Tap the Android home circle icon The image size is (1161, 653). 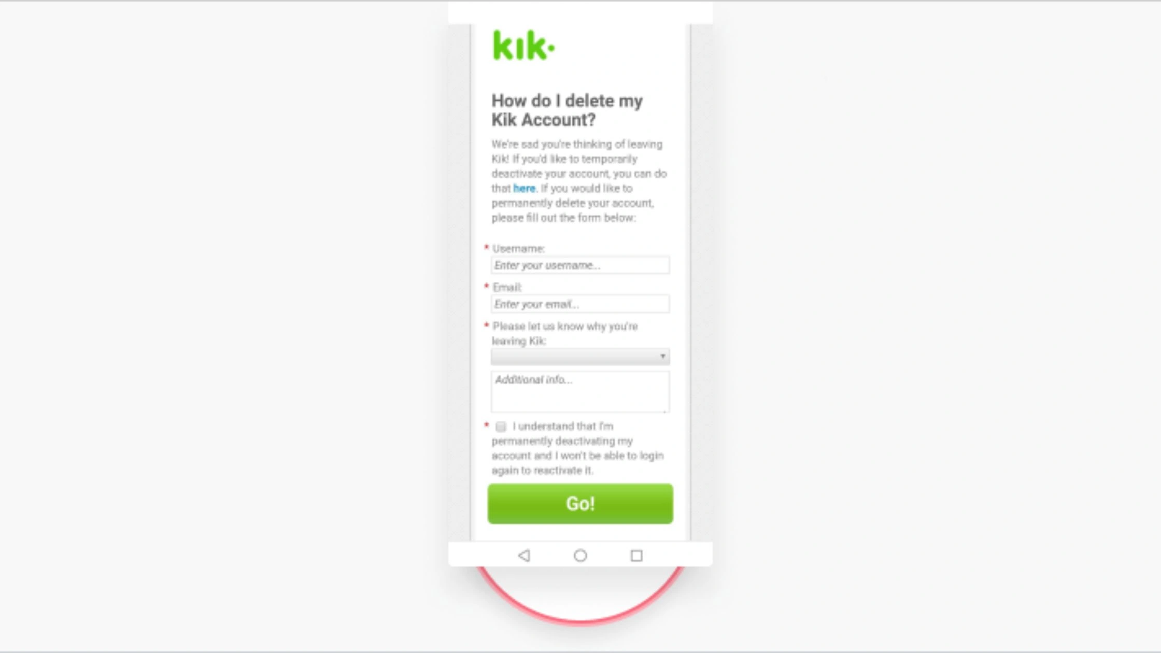click(x=580, y=556)
